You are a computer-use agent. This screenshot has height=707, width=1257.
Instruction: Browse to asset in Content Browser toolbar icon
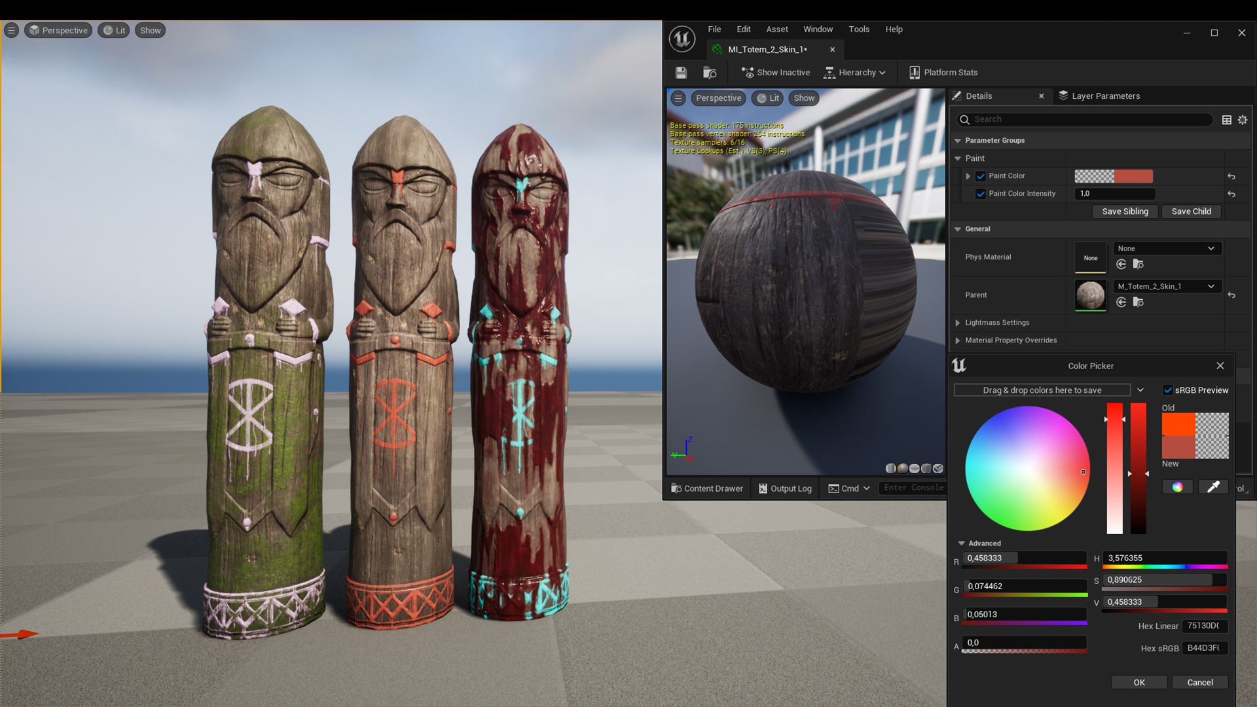click(x=710, y=73)
